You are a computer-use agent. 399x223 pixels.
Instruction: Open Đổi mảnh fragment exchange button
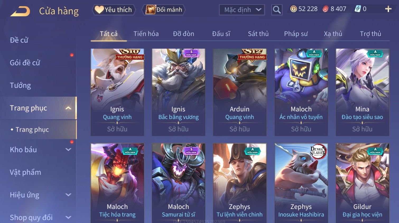pos(164,10)
